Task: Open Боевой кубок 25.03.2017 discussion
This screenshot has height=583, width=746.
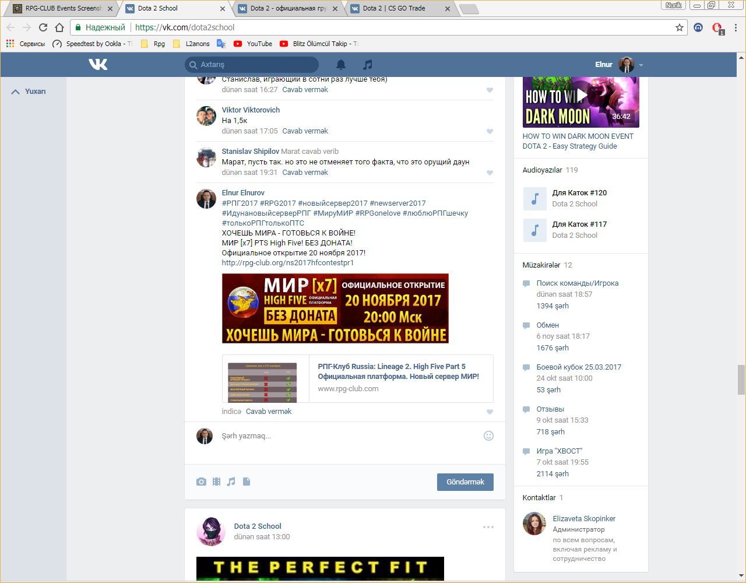Action: pyautogui.click(x=579, y=367)
